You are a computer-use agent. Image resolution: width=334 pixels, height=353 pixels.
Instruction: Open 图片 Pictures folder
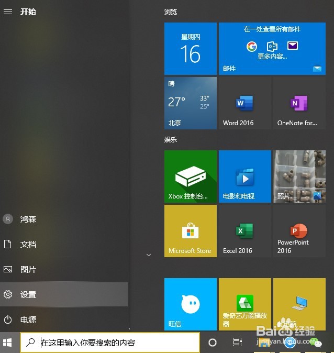click(64, 270)
